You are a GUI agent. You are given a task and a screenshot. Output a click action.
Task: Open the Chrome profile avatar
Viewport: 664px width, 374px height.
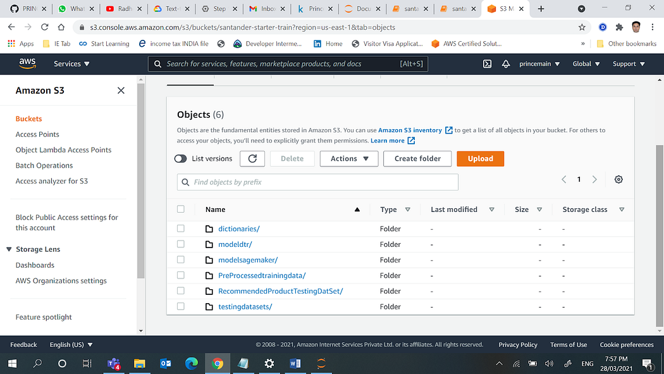(x=636, y=27)
